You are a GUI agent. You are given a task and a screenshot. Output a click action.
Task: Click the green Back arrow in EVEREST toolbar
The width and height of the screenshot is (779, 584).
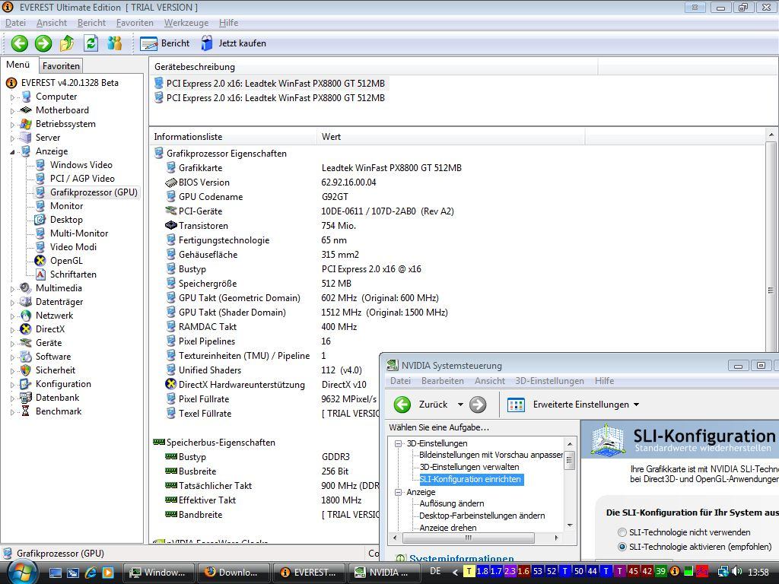[19, 43]
